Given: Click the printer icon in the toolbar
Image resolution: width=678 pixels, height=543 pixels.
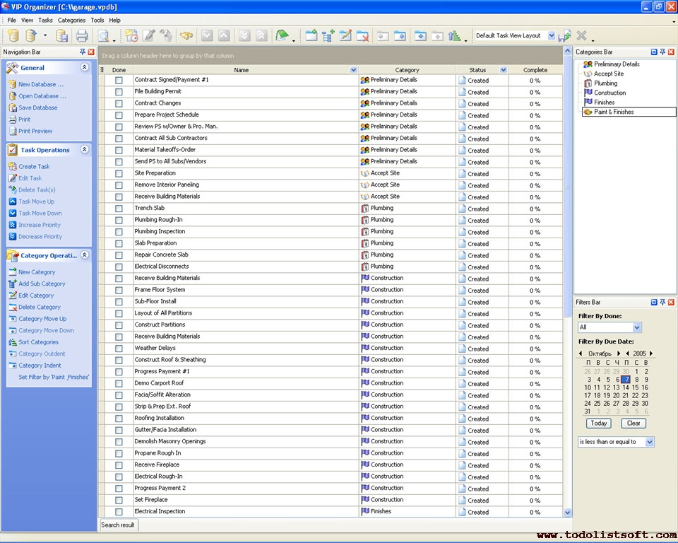Looking at the screenshot, I should tap(82, 36).
